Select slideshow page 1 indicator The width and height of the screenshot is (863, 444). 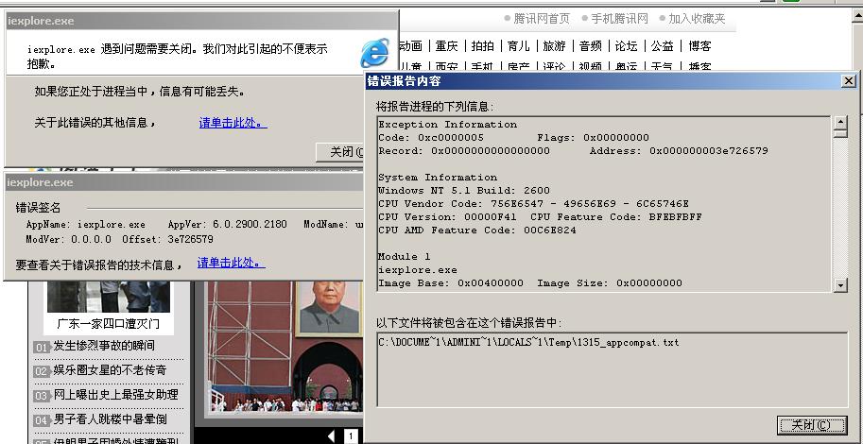pos(351,436)
